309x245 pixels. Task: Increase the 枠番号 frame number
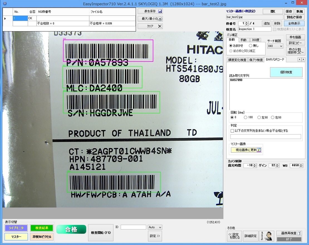point(247,22)
